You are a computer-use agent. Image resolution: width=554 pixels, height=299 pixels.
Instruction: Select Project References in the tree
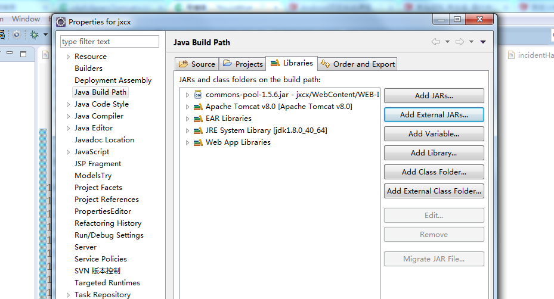point(107,200)
